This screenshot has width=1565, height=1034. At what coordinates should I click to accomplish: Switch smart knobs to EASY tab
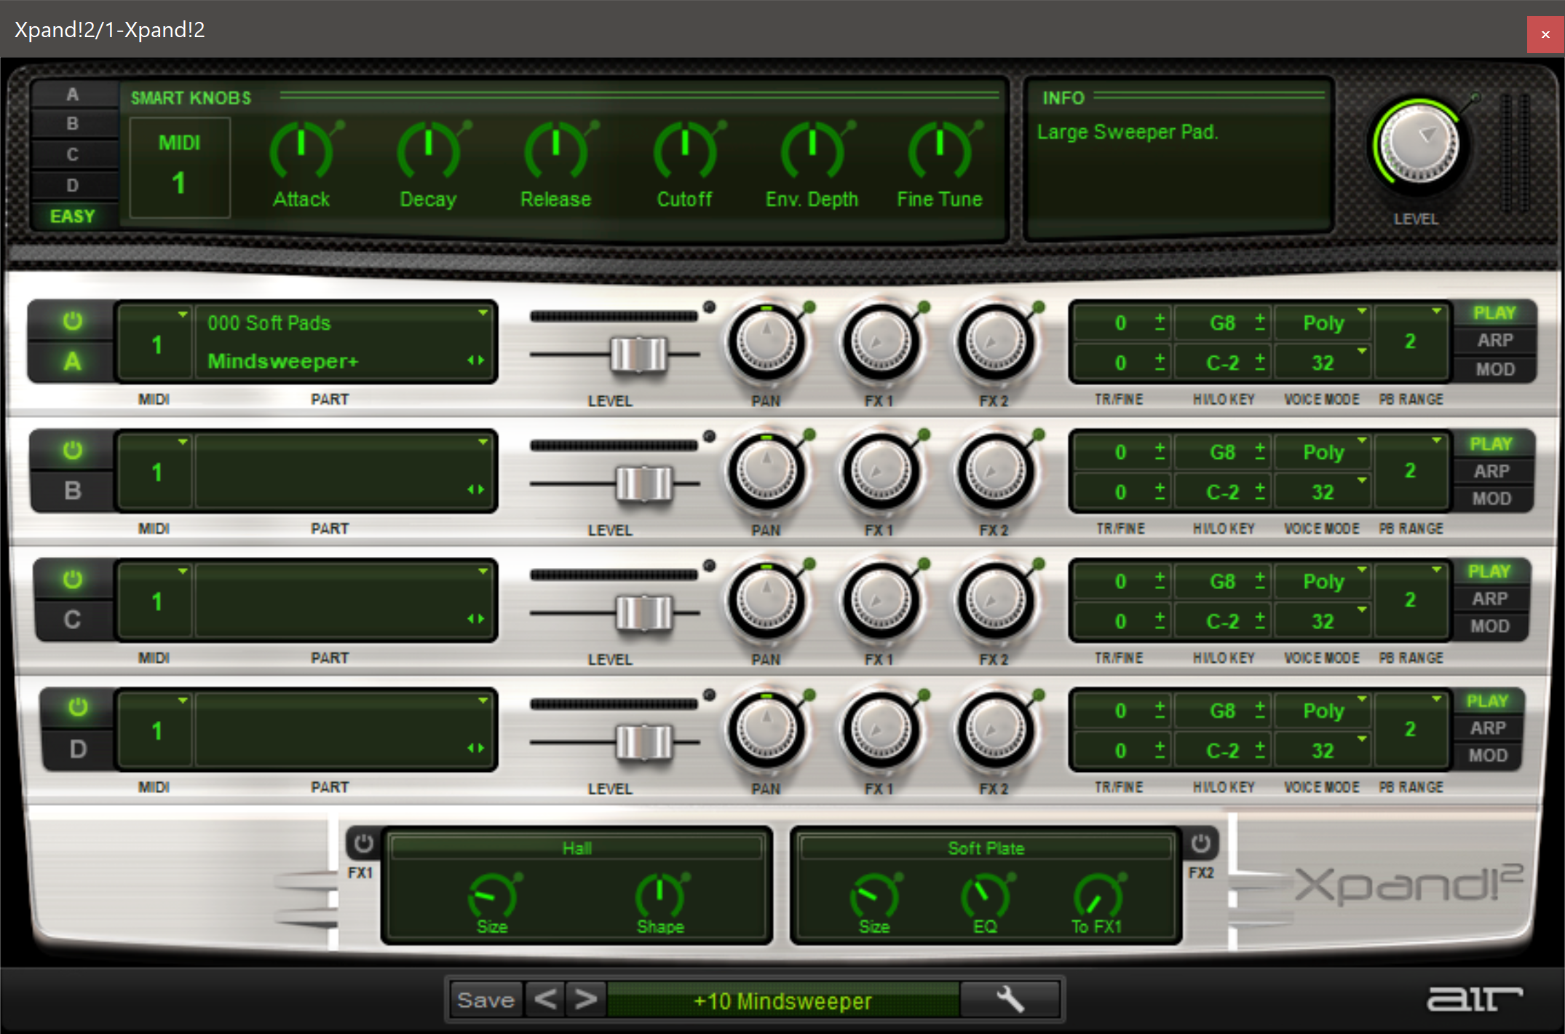[x=73, y=216]
